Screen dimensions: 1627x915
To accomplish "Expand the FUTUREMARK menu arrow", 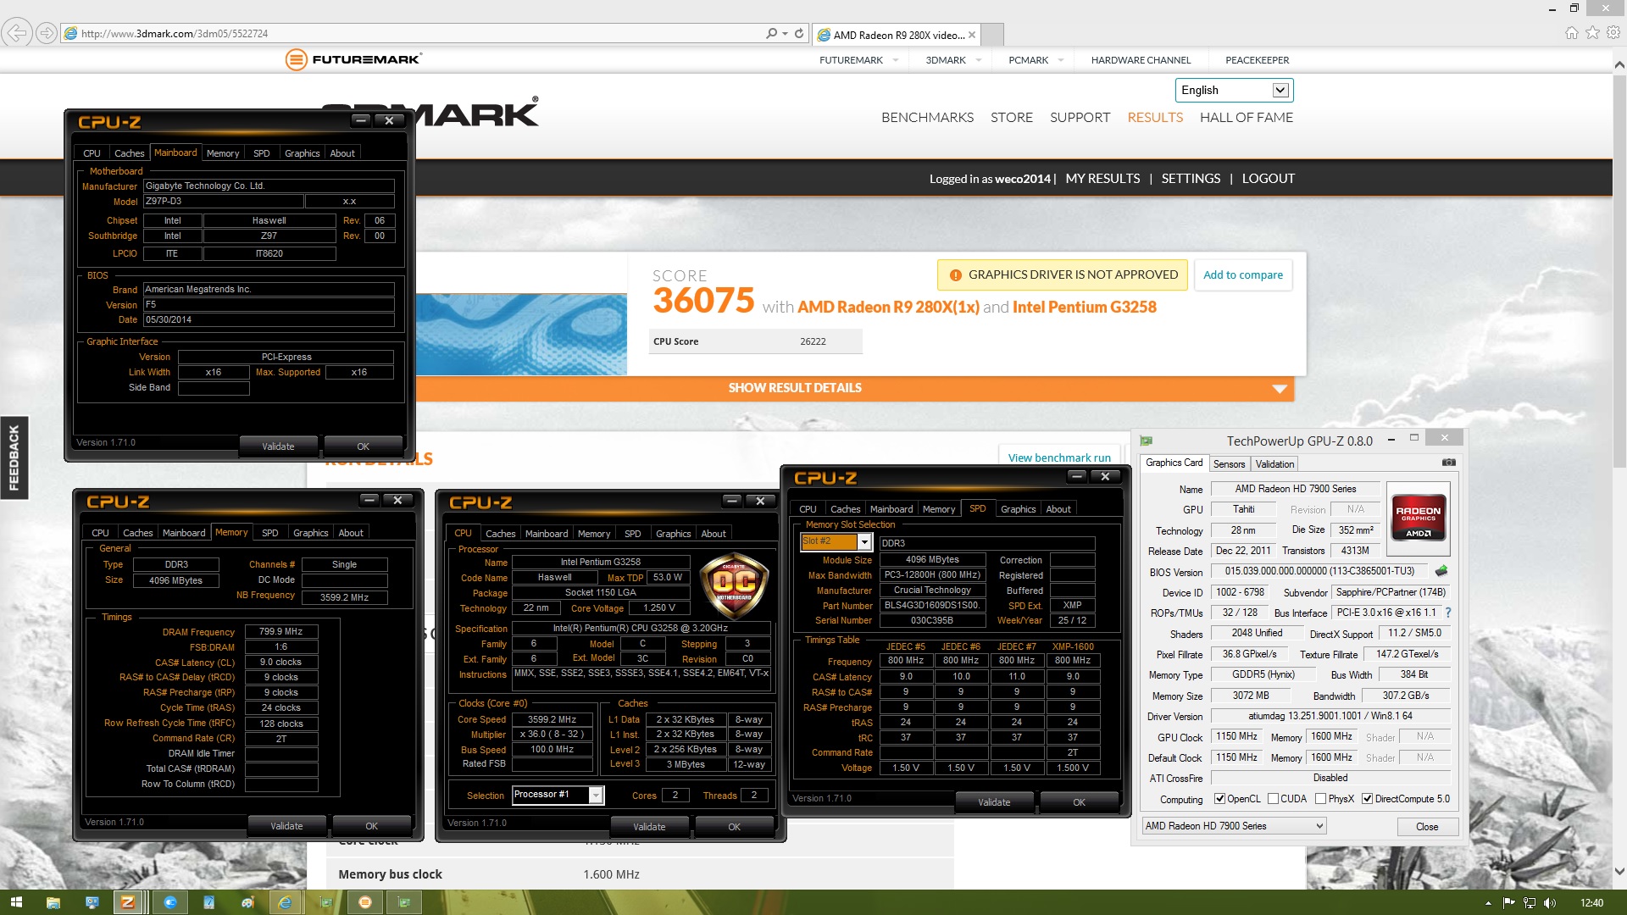I will pos(895,60).
